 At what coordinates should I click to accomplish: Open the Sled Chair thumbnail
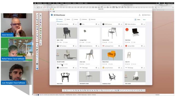(x=135, y=33)
